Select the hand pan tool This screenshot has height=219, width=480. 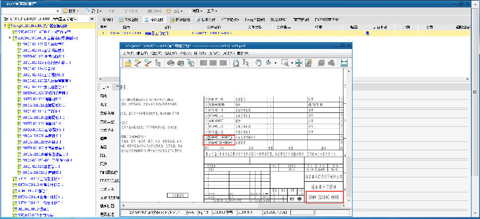click(259, 63)
